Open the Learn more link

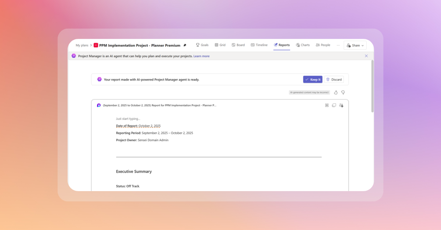(x=201, y=56)
